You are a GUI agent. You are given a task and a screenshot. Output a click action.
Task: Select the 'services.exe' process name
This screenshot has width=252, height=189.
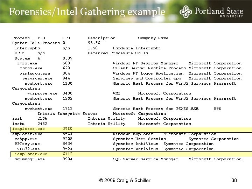(37, 78)
